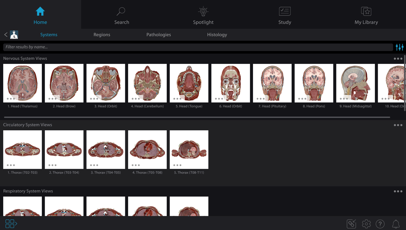Open Circulatory System Views ellipsis menu
Viewport: 406px width, 230px height.
(x=397, y=124)
